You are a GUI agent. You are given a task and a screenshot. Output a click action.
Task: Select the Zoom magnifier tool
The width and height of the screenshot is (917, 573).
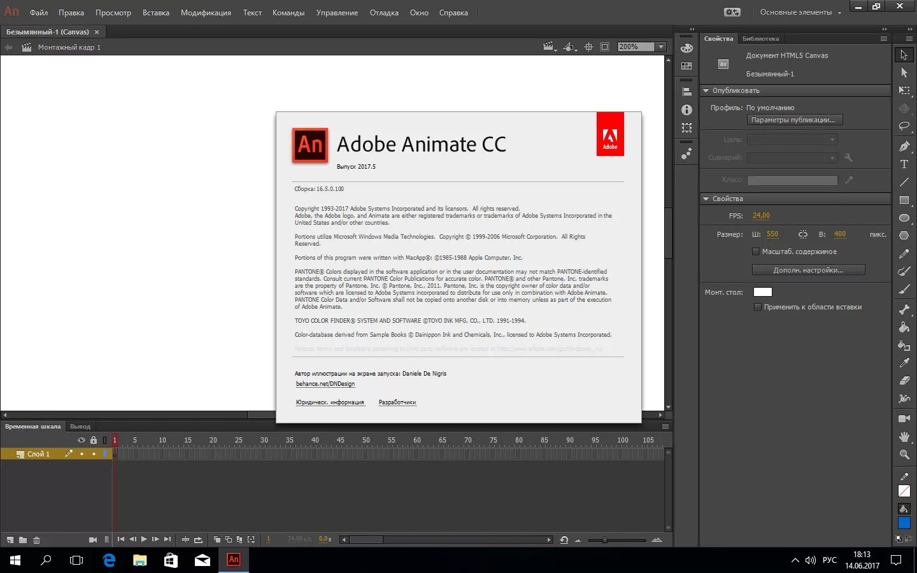click(904, 455)
